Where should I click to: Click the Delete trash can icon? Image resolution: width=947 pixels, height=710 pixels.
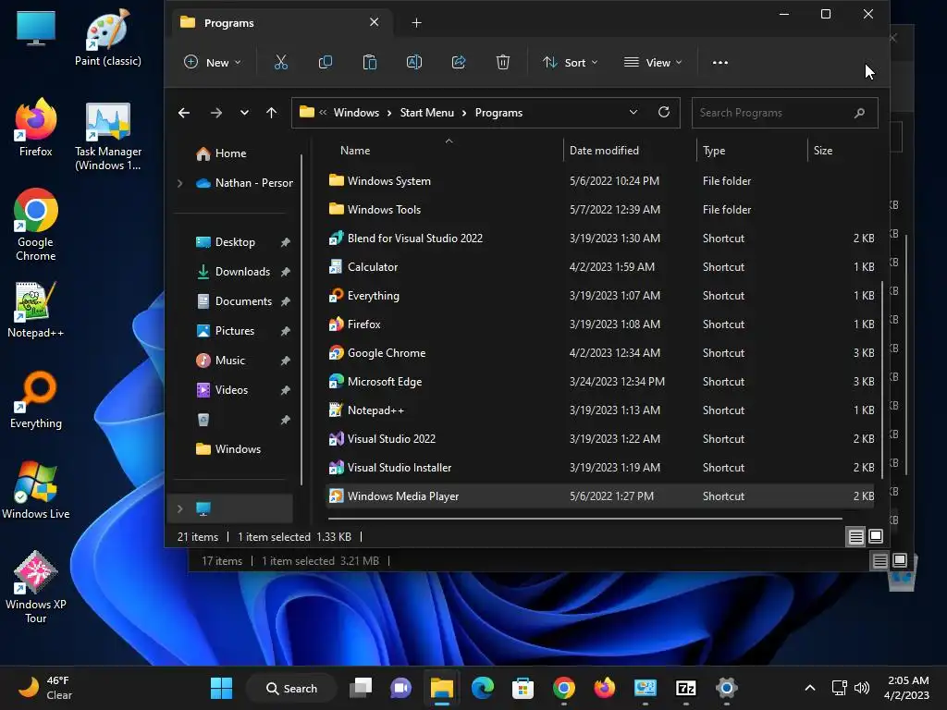click(x=502, y=62)
